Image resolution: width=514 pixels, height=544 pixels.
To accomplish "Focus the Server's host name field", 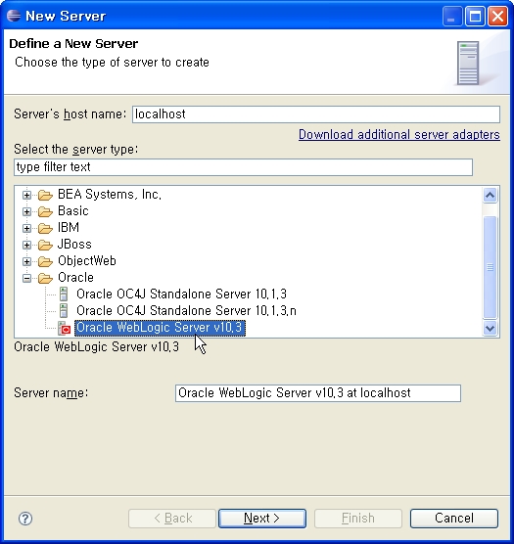I will [316, 114].
